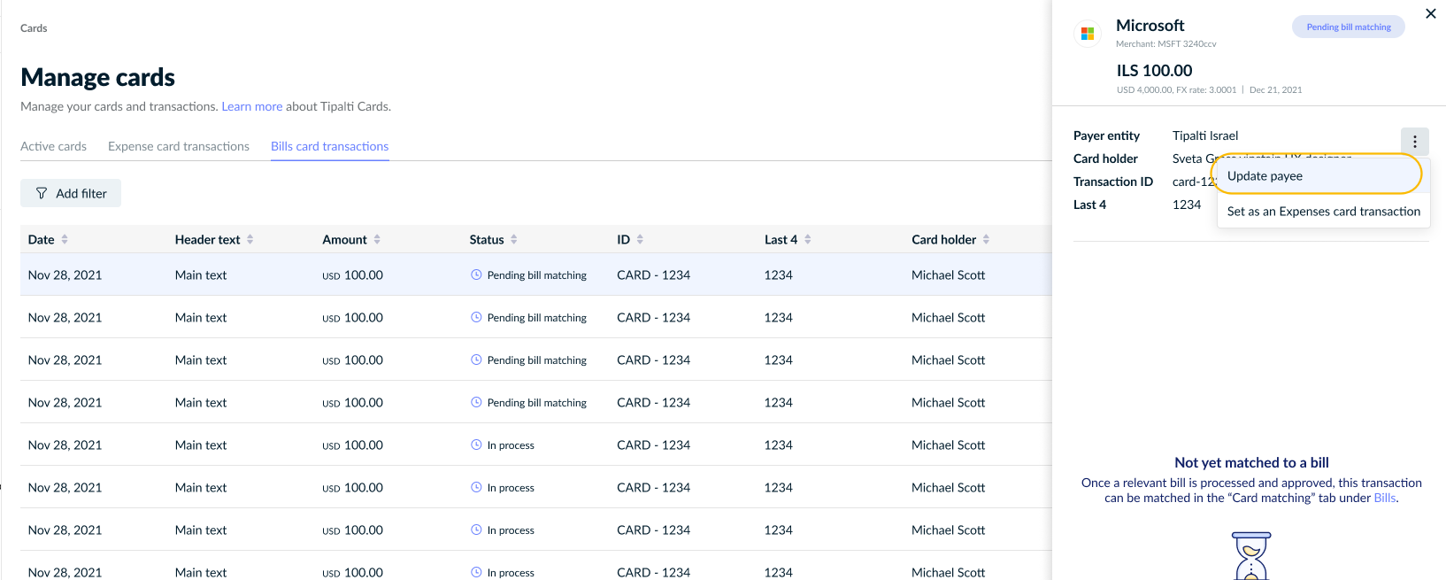This screenshot has height=580, width=1446.
Task: Switch to Active cards tab
Action: click(x=53, y=146)
